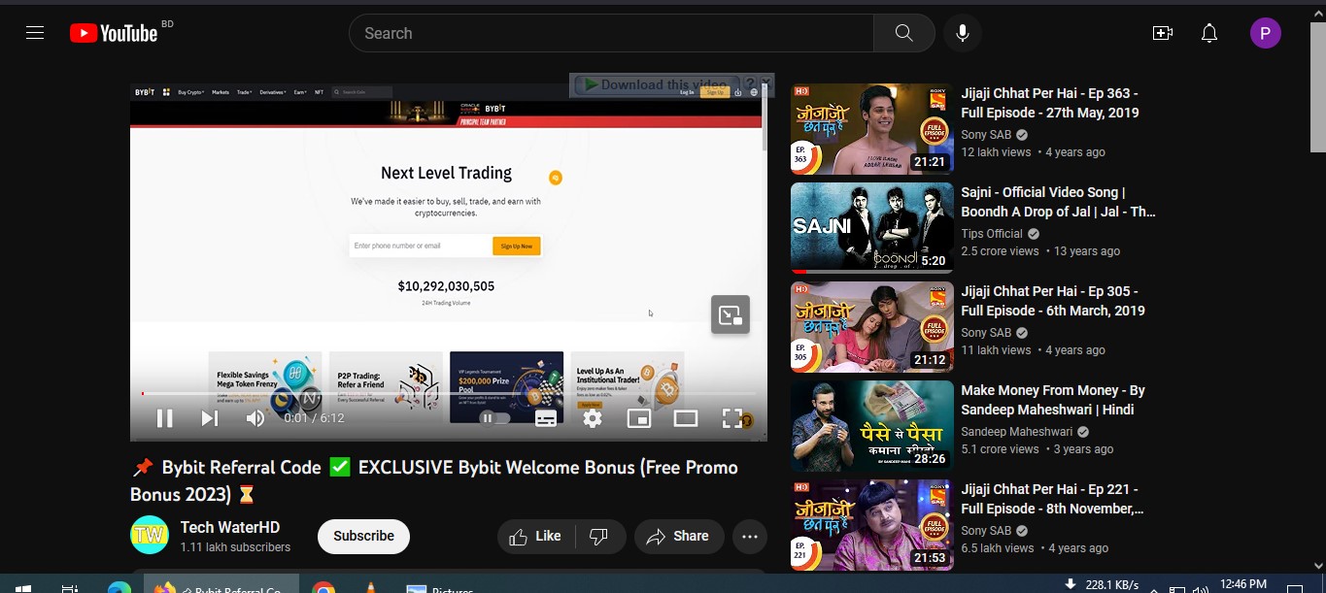The width and height of the screenshot is (1326, 593).
Task: Open the Pictures window in the taskbar
Action: (x=441, y=588)
